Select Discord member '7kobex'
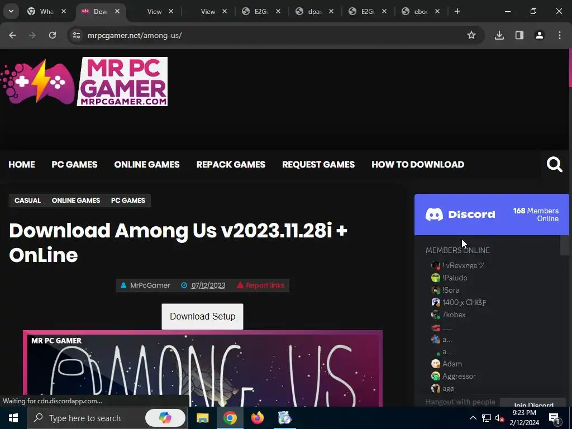This screenshot has height=429, width=572. pos(449,314)
